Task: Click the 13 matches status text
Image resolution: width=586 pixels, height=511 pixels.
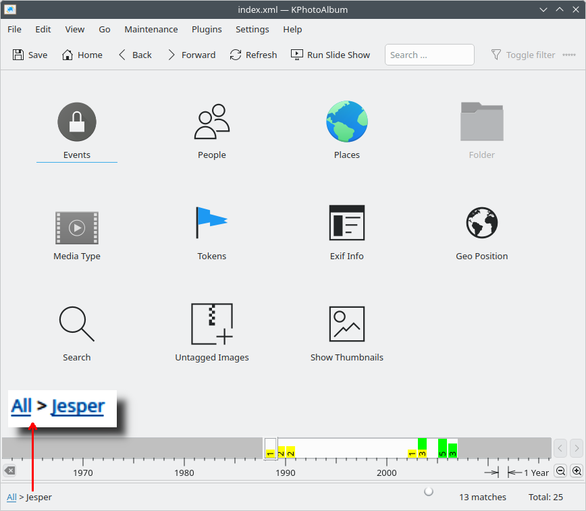Action: coord(483,497)
